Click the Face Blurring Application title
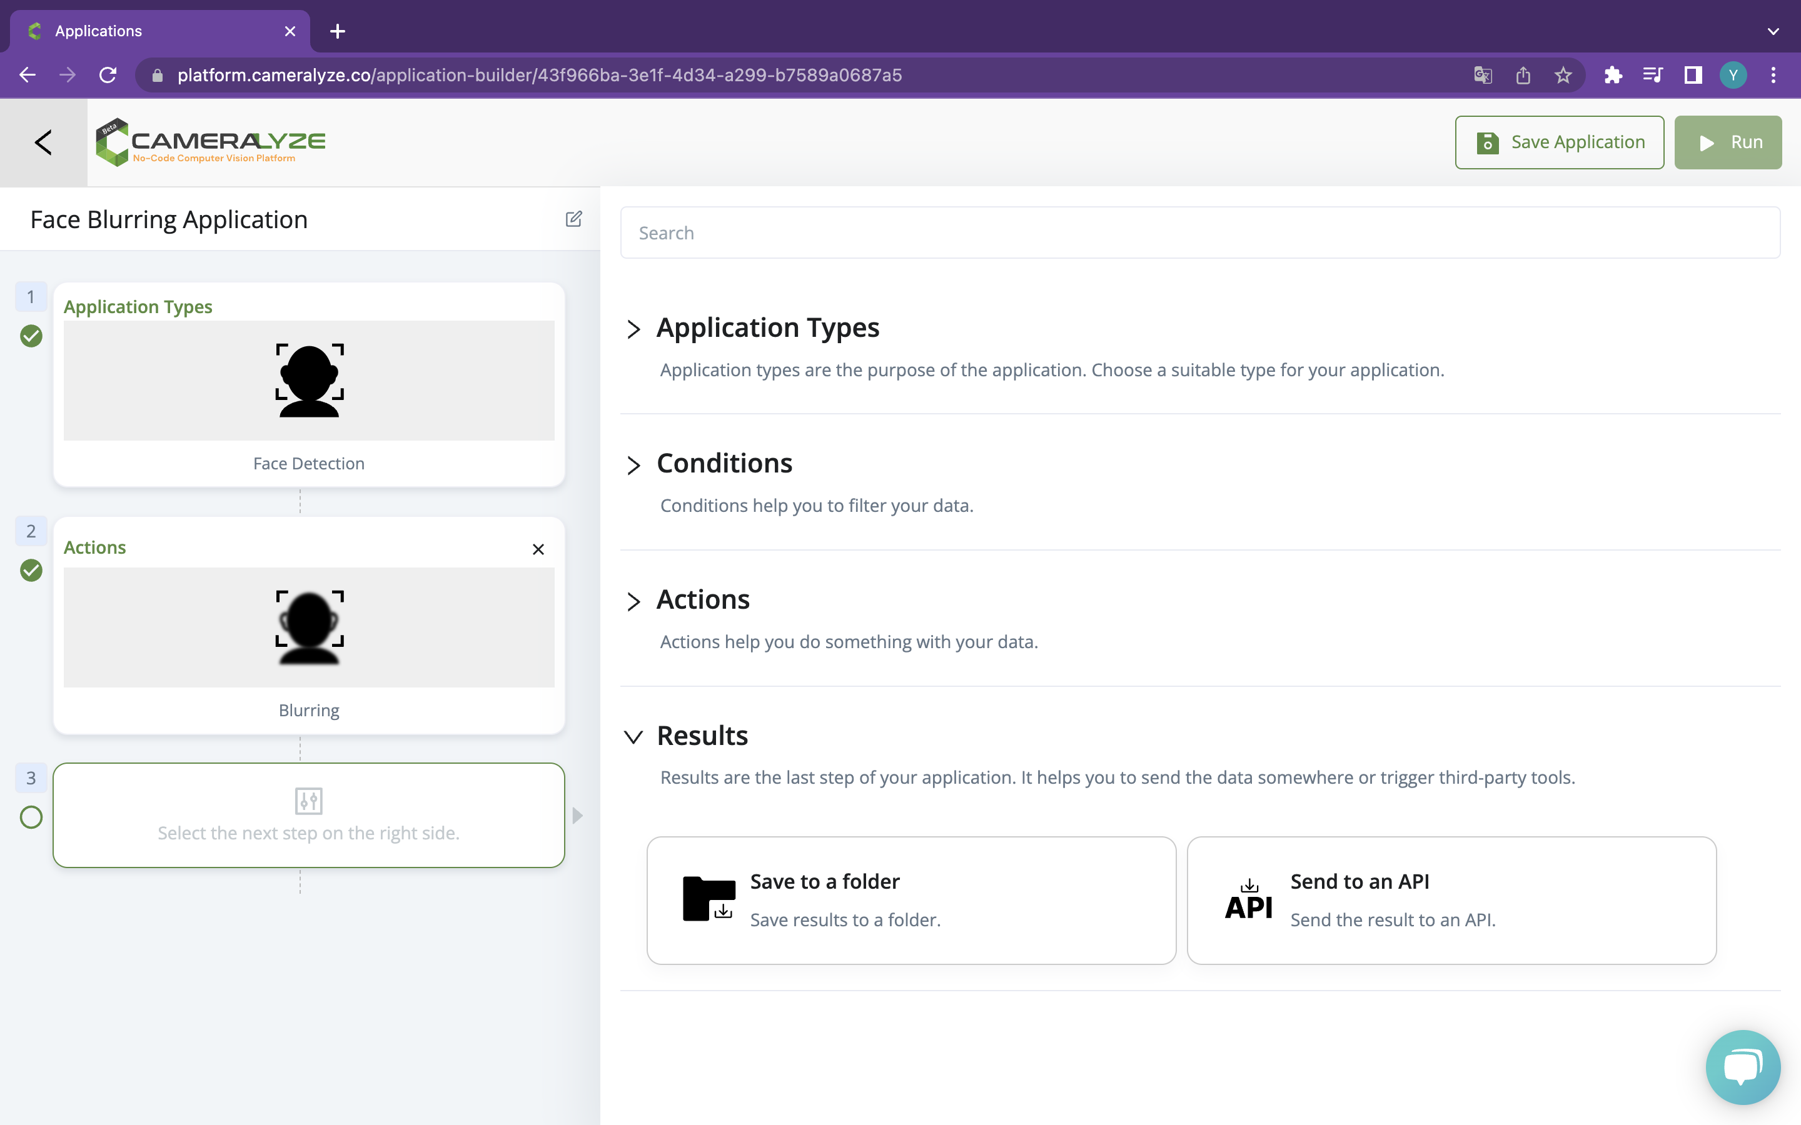The height and width of the screenshot is (1125, 1801). click(x=169, y=219)
